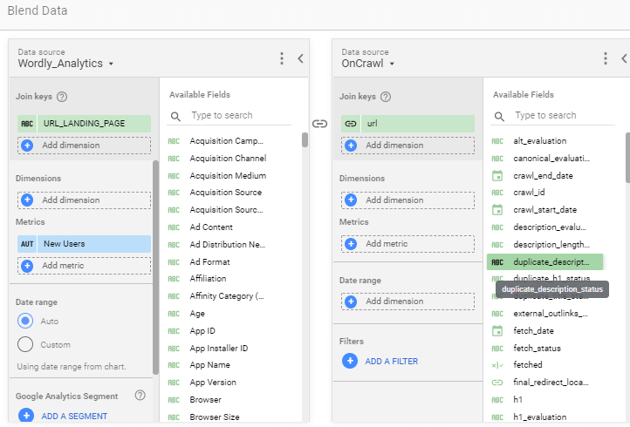Click boolean type icon of fetched
Viewport: 630px width, 427px height.
[497, 365]
